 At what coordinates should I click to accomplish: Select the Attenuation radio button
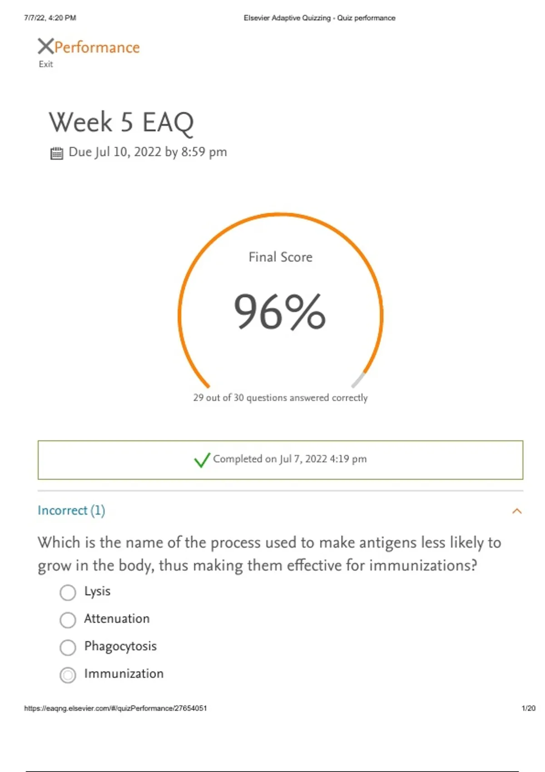(x=68, y=620)
